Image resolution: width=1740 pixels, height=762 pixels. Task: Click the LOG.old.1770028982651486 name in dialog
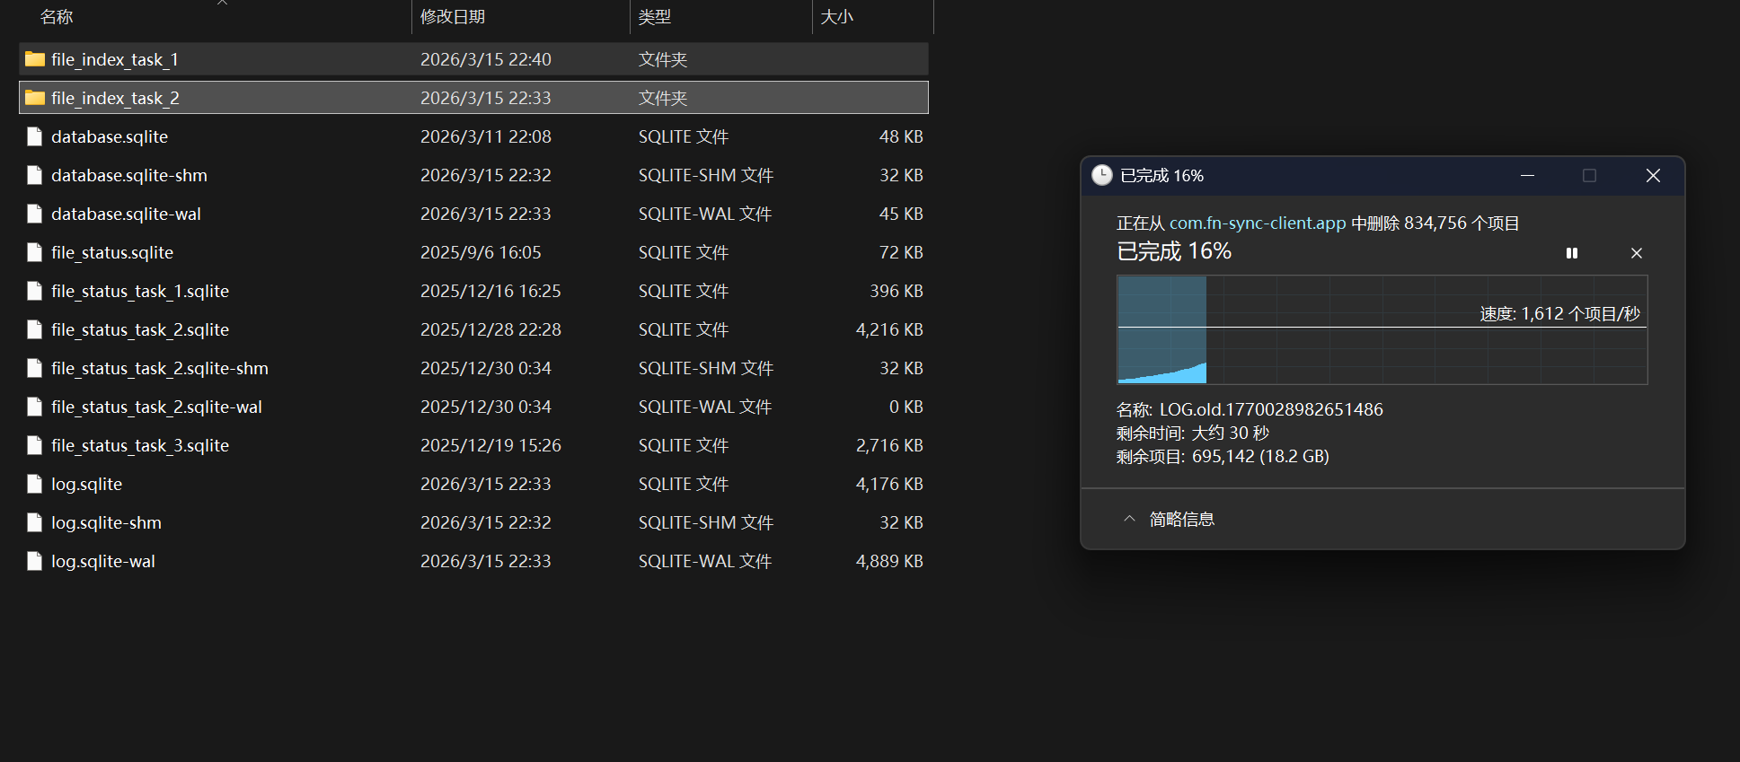pos(1271,409)
